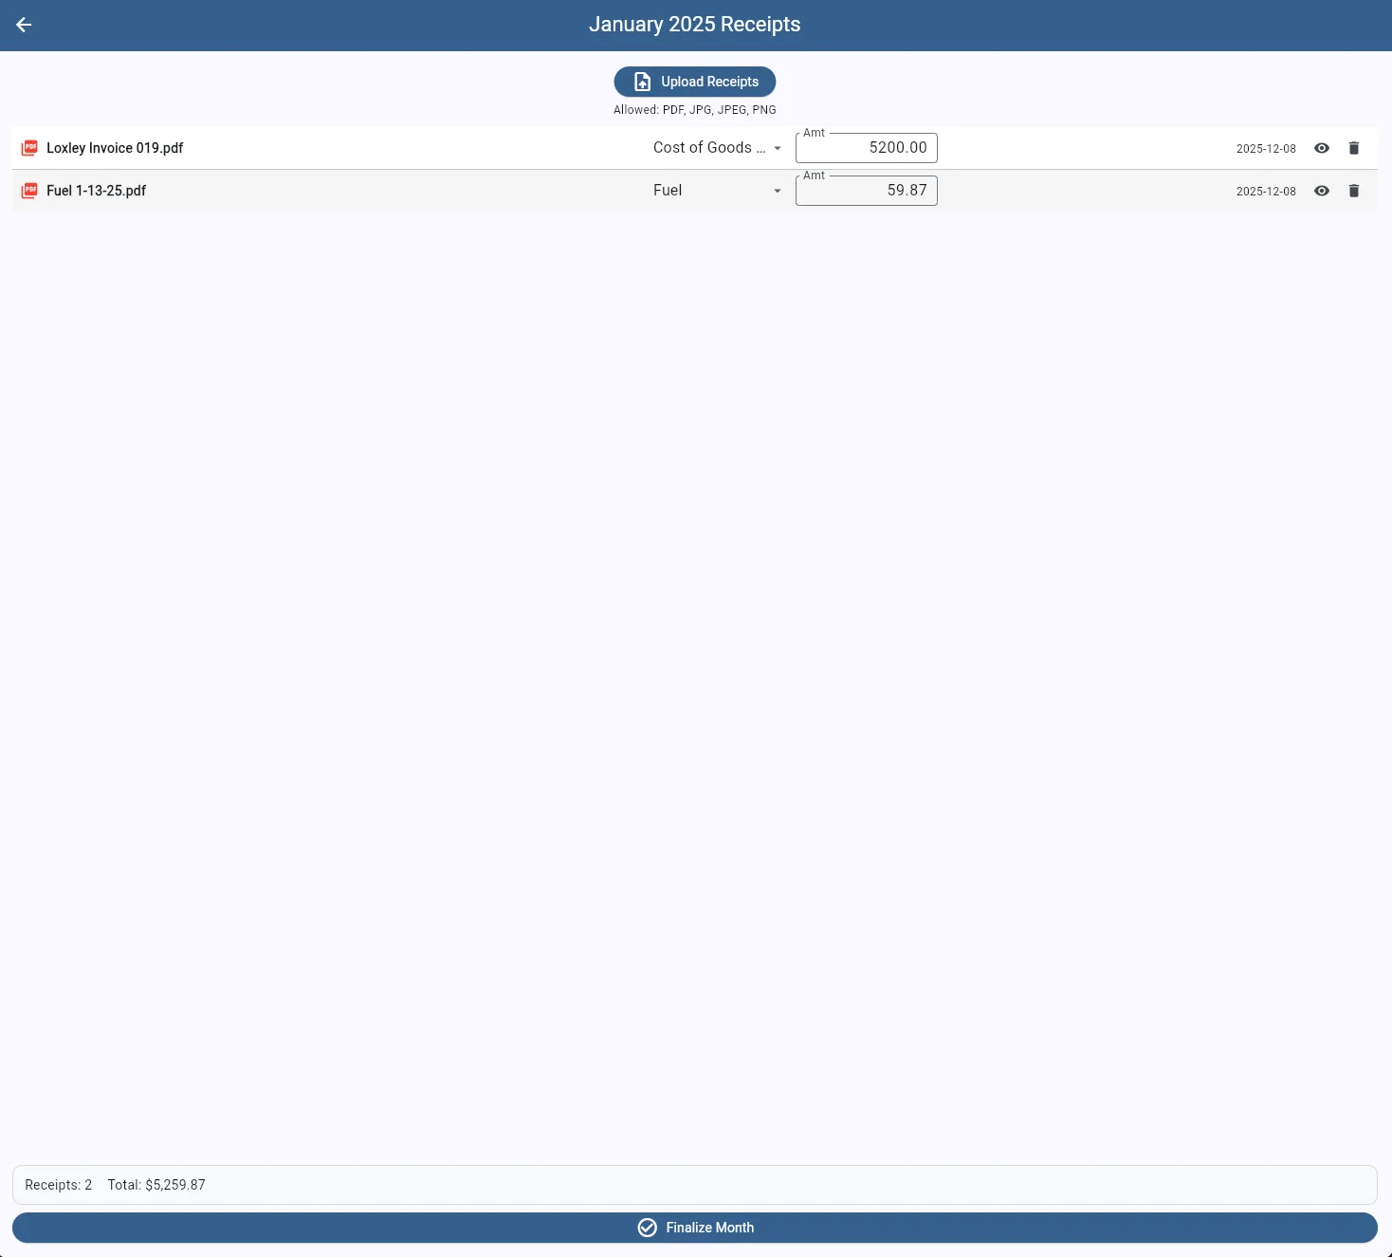This screenshot has width=1392, height=1257.
Task: Click the Total amount summary bar
Action: click(156, 1185)
